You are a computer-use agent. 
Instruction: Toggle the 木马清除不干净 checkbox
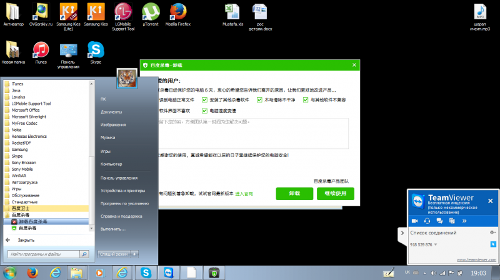[255, 99]
